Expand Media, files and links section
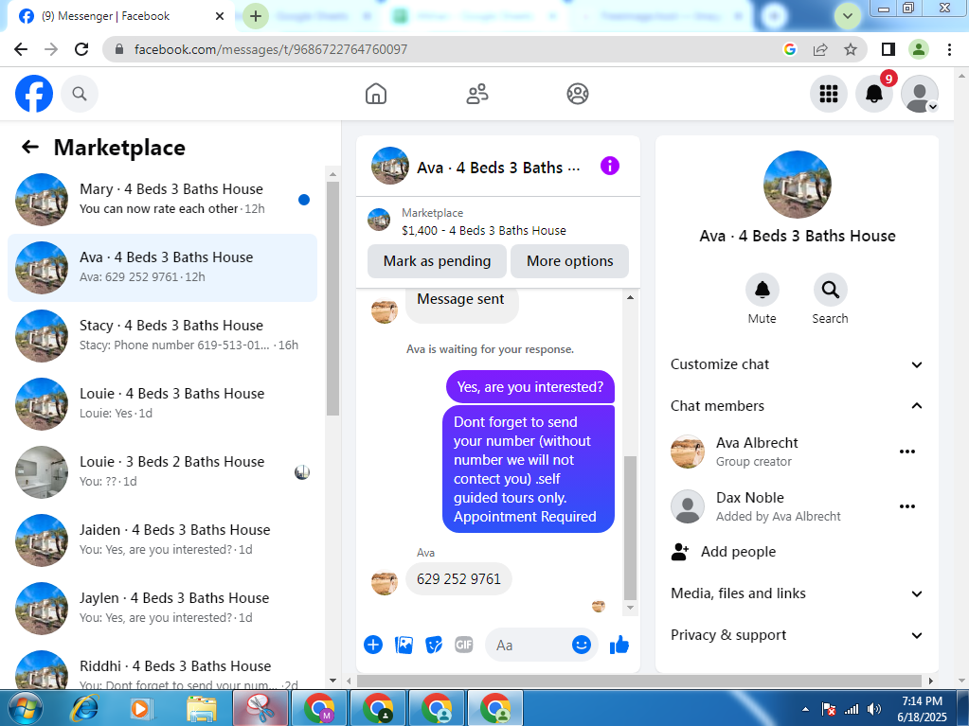Viewport: 969px width, 726px height. (797, 593)
